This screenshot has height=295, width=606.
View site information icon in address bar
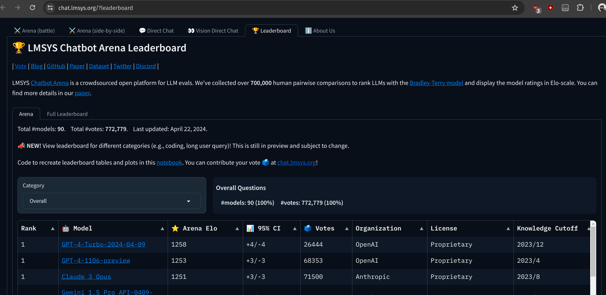point(50,8)
